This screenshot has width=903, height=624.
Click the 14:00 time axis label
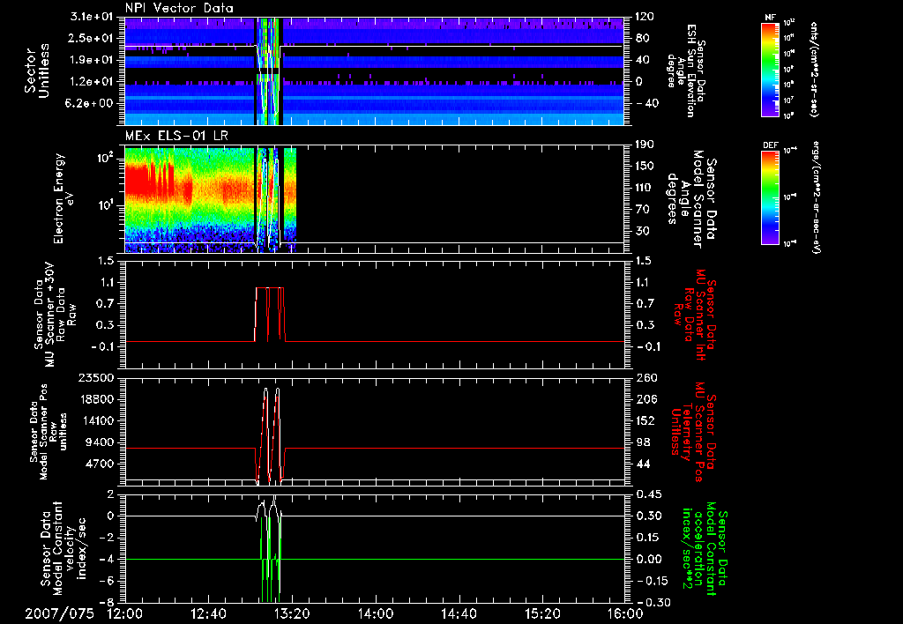coord(376,613)
